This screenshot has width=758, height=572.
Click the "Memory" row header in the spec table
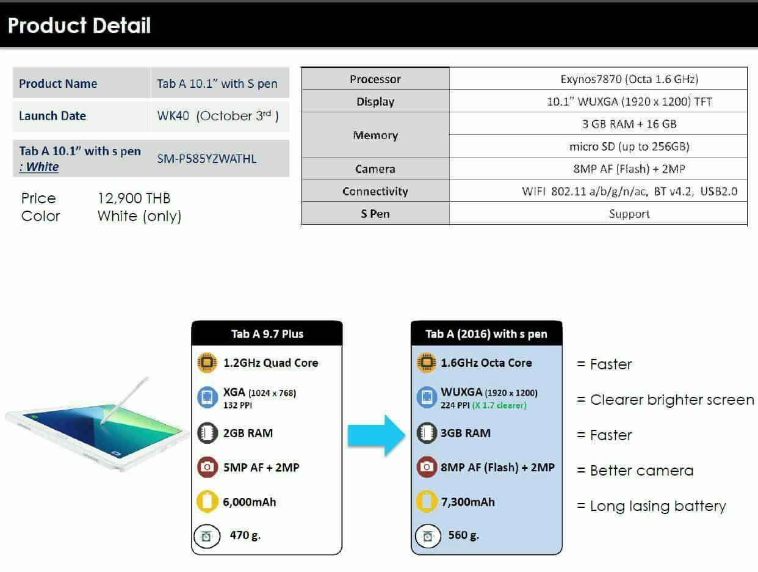point(375,135)
